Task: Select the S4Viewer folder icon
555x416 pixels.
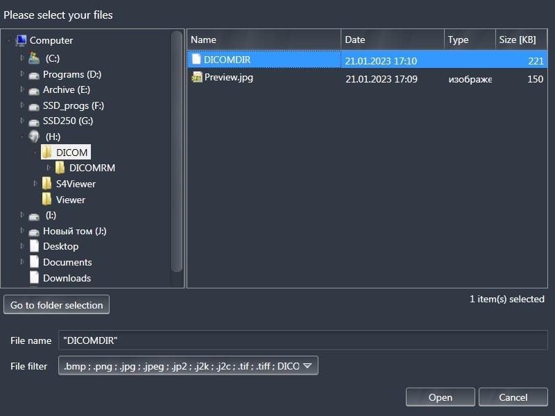Action: coord(46,184)
